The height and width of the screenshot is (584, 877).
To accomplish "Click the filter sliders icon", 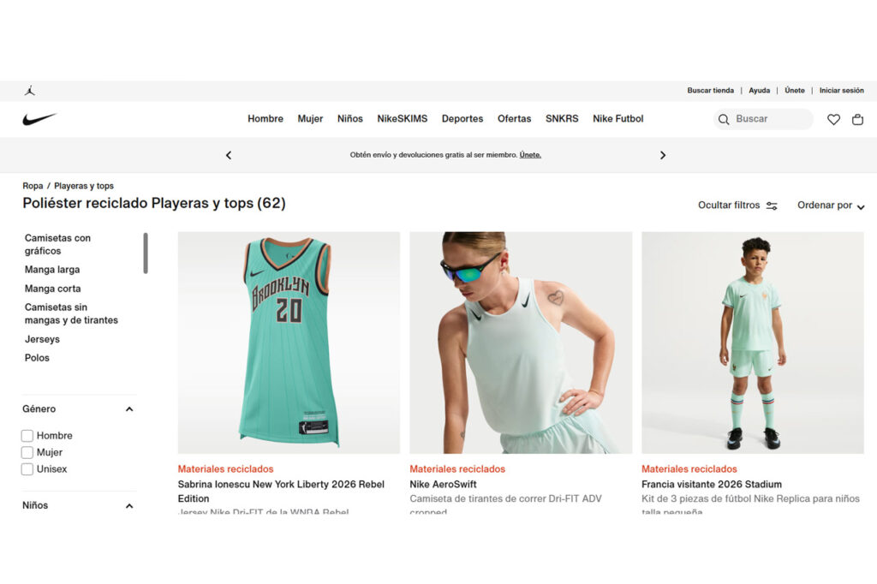I will (x=772, y=206).
